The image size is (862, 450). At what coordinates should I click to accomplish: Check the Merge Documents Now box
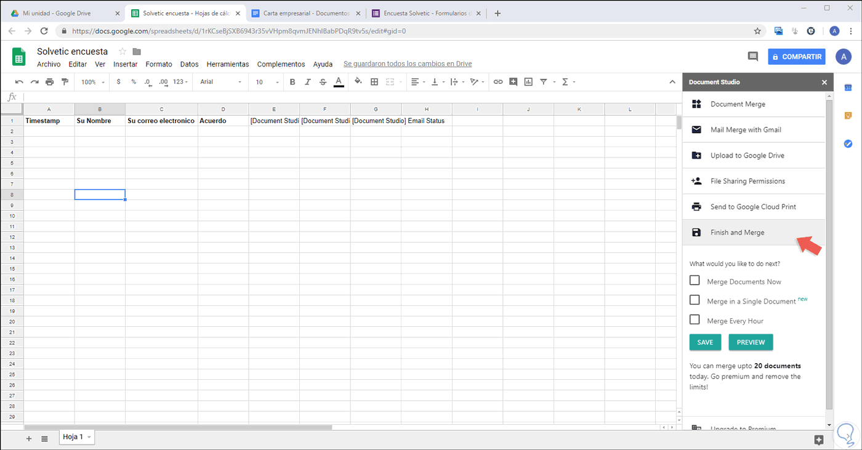[695, 281]
